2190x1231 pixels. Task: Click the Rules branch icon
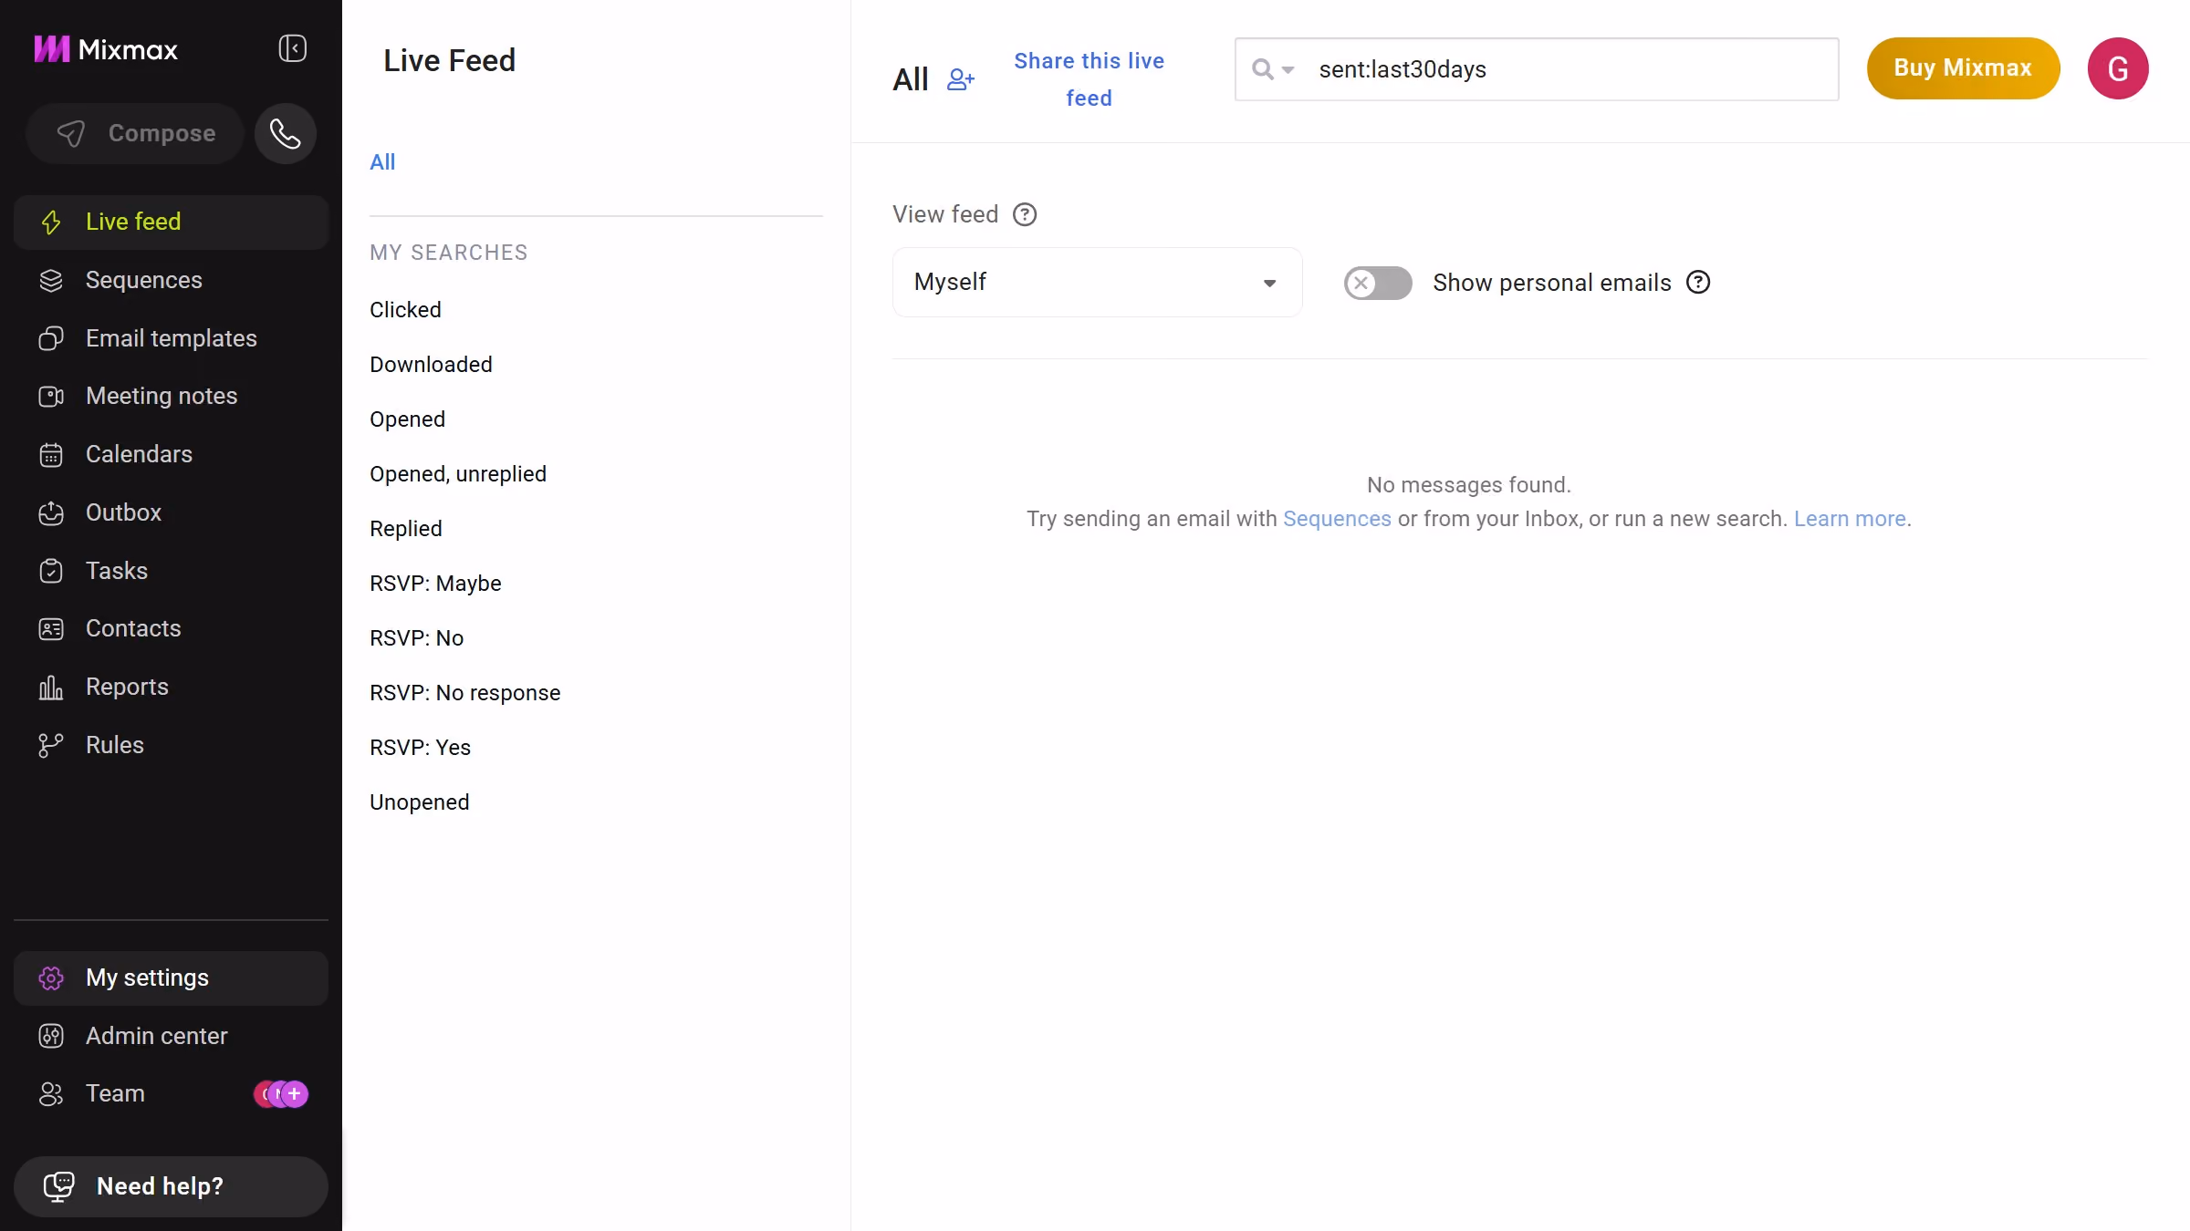click(51, 745)
